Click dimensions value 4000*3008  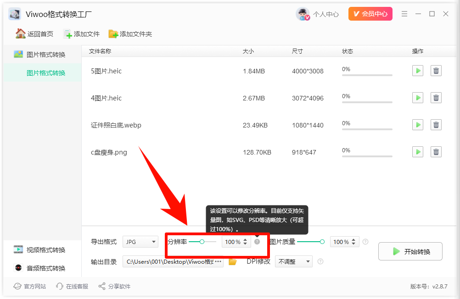pyautogui.click(x=308, y=71)
